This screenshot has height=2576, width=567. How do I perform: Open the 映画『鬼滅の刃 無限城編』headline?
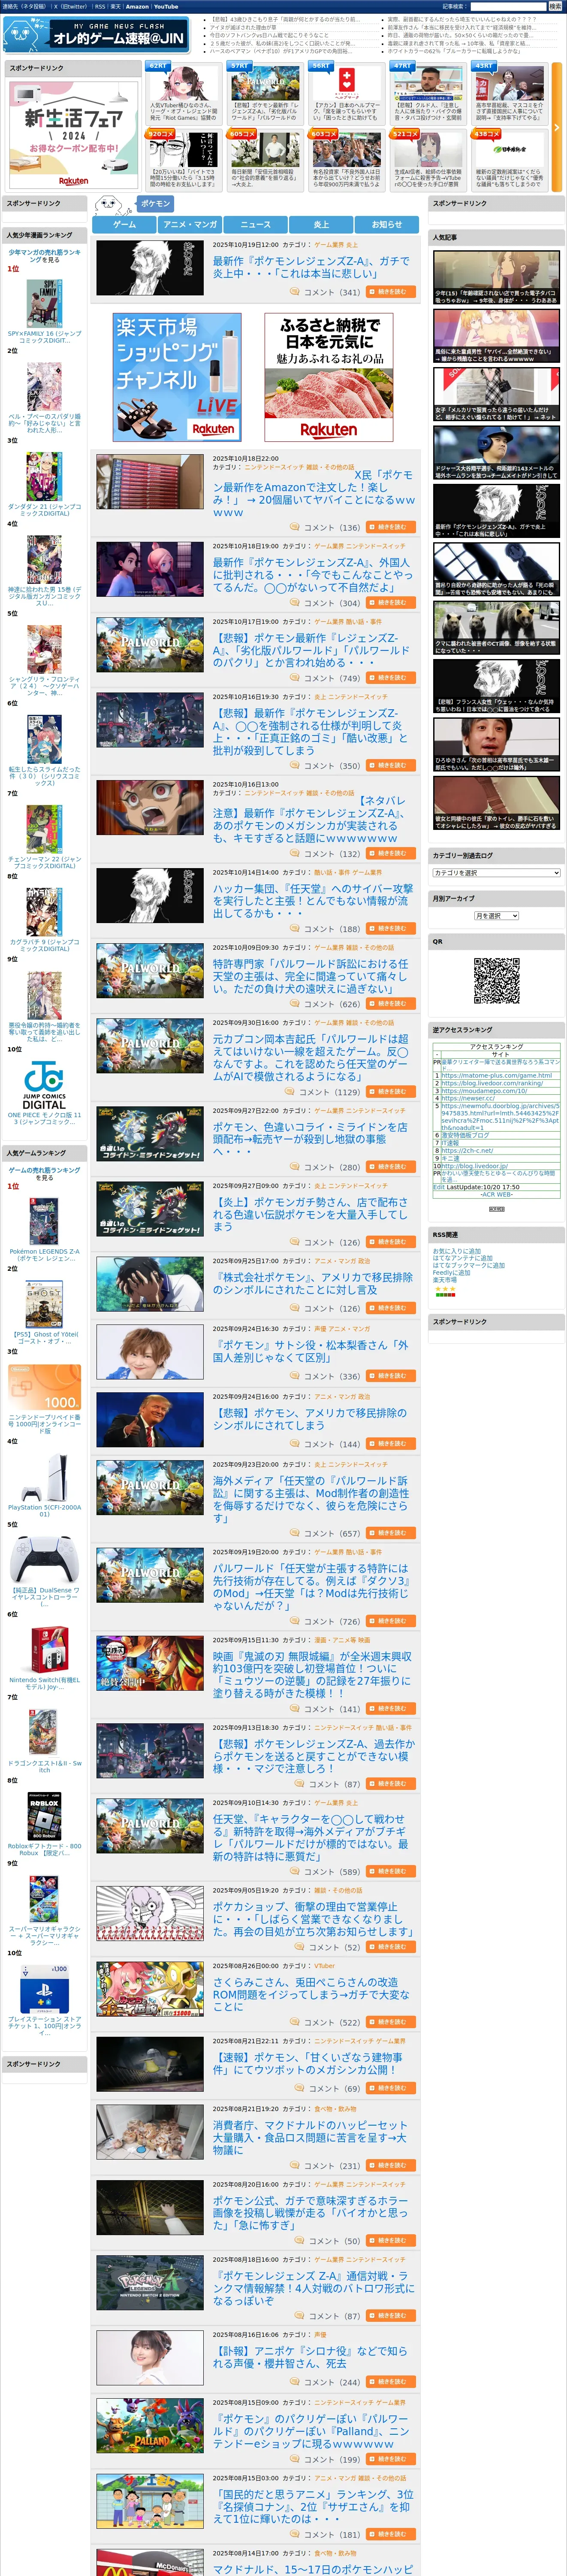312,1674
